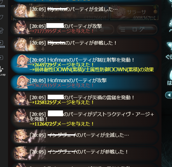Screen dimensions: 172x167
Task: Click avatar of Hofman 制圧射撃 log entry
Action: (x=23, y=61)
